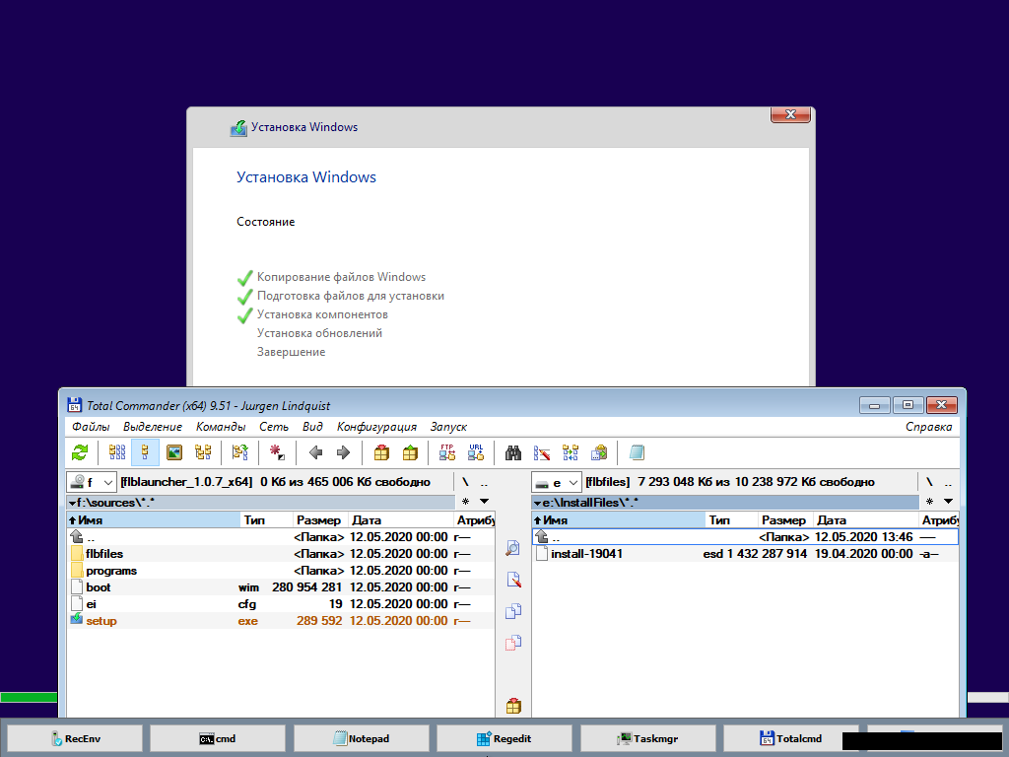Image resolution: width=1009 pixels, height=757 pixels.
Task: Sort right panel by Дата column
Action: click(866, 520)
